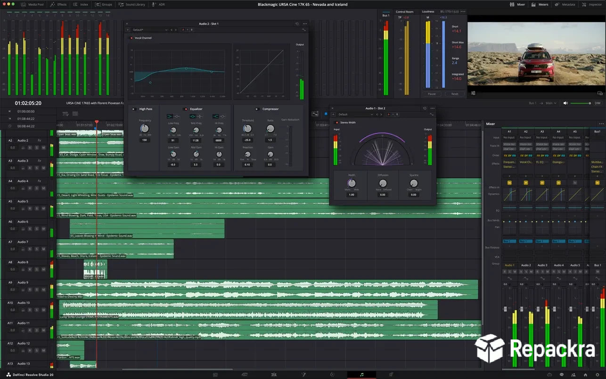Switch to the Fairlight page icon in the bottom bar
This screenshot has height=379, width=606.
(361, 374)
